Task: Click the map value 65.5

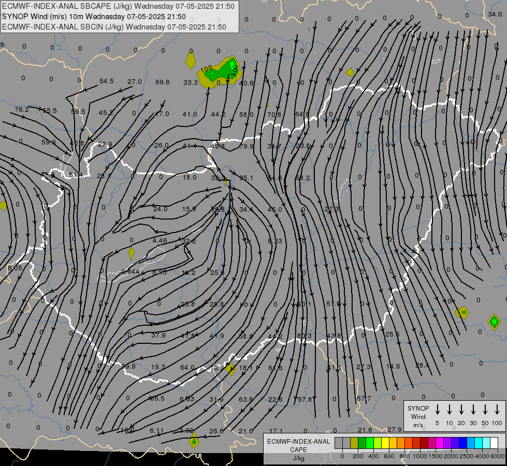Action: coord(157,398)
